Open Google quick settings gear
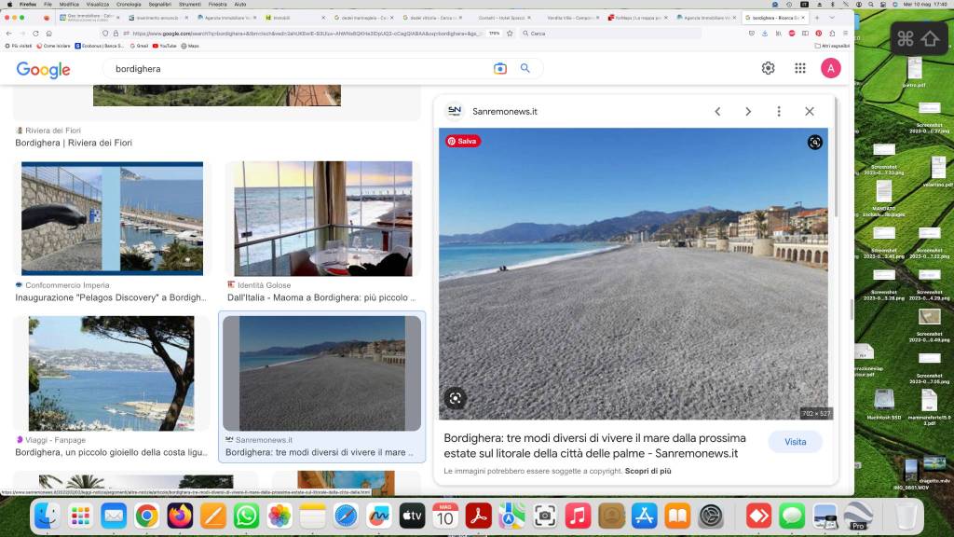The image size is (954, 537). click(x=768, y=68)
